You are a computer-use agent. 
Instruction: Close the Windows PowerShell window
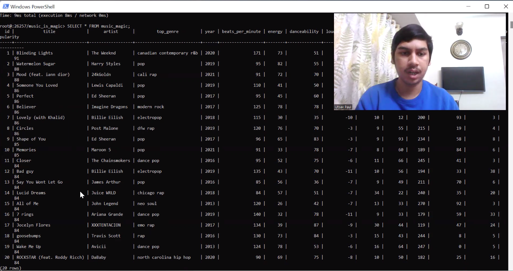[505, 6]
